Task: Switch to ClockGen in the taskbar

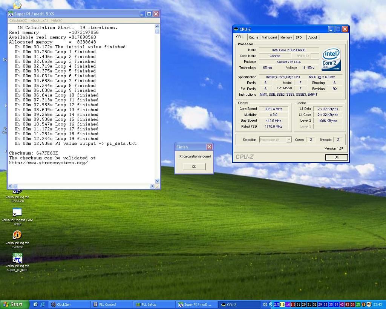Action: tap(69, 304)
